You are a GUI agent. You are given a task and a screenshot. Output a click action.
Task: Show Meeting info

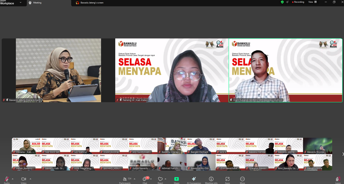coord(211,179)
